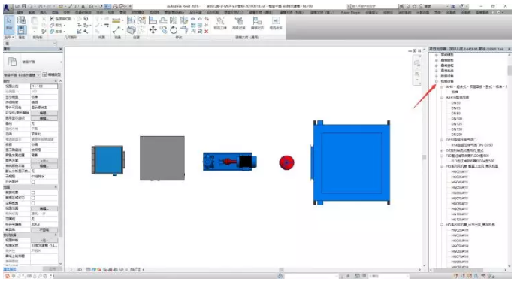Open the type selector dropdown in Properties
The width and height of the screenshot is (517, 282).
point(61,62)
